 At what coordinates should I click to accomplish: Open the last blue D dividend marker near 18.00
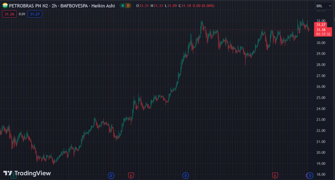[310, 176]
